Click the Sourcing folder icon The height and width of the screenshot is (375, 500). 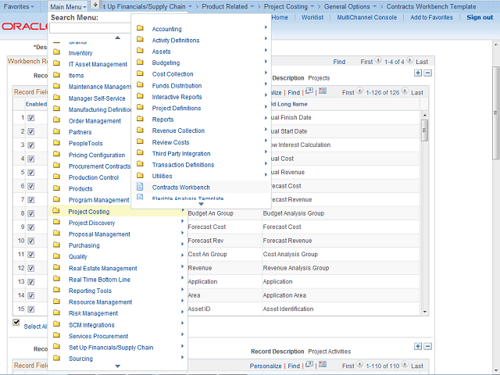point(56,358)
